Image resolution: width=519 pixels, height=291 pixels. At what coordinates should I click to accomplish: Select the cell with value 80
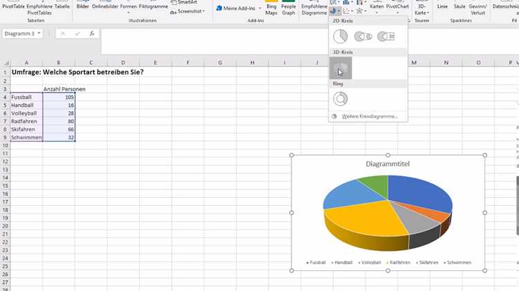coord(59,122)
